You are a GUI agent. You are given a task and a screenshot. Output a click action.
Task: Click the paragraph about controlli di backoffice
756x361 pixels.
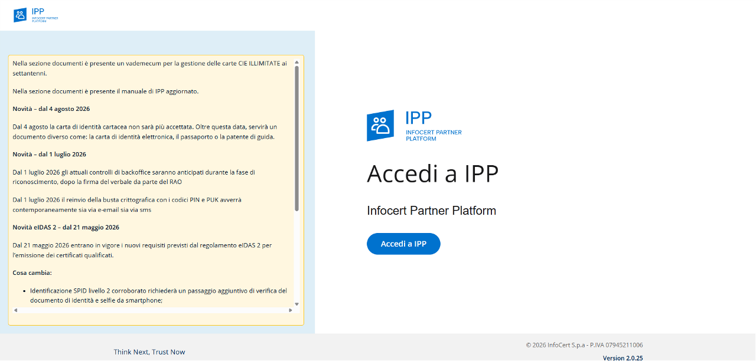[x=133, y=177]
